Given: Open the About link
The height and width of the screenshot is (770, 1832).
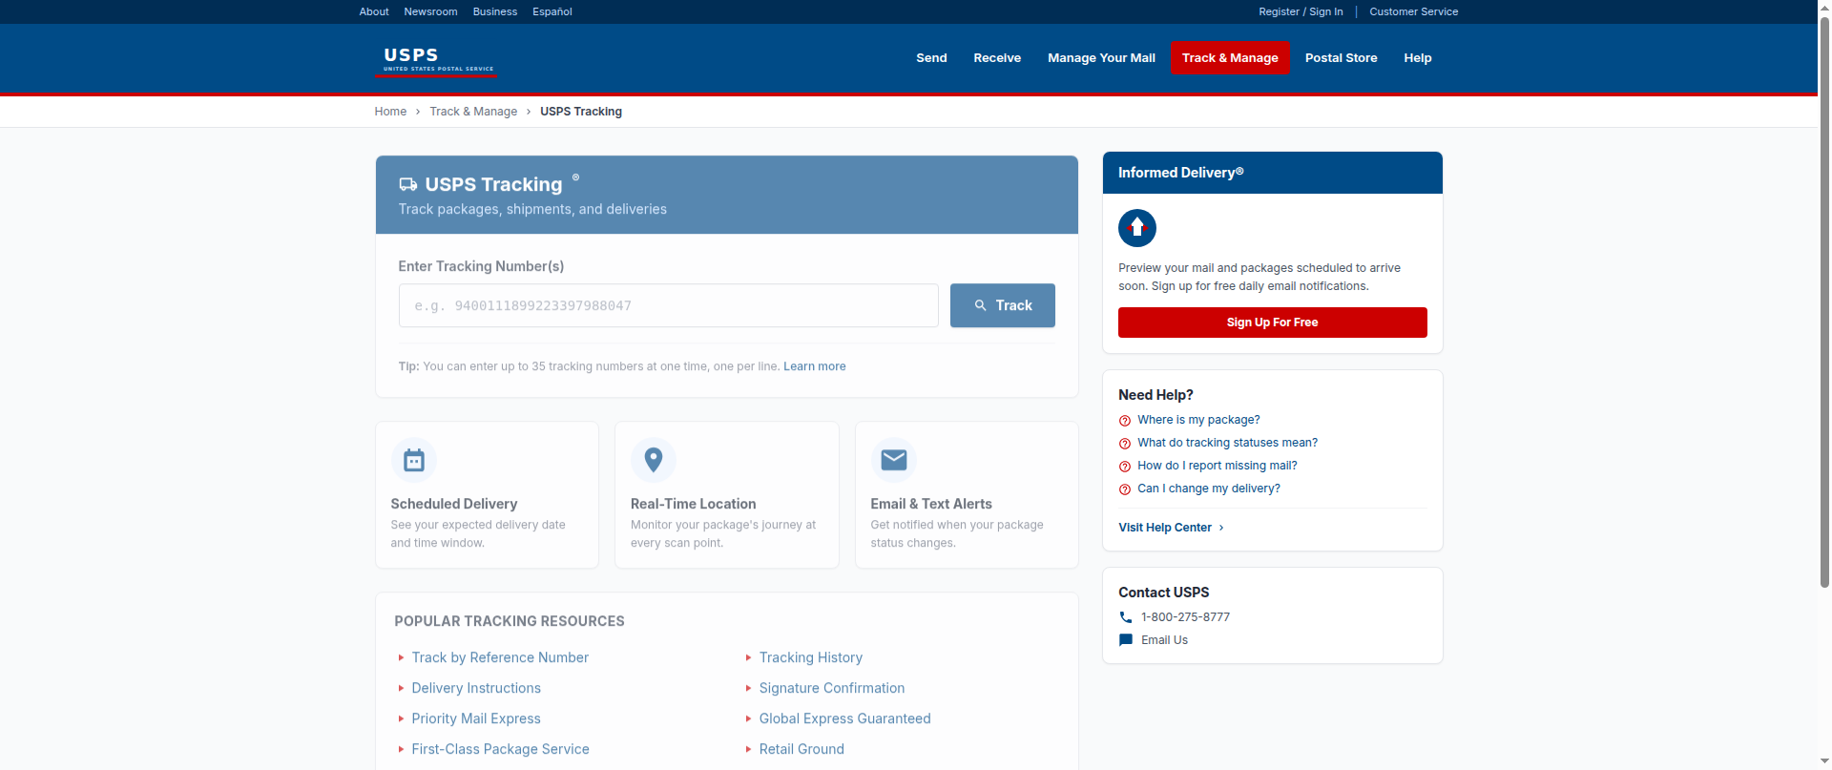Looking at the screenshot, I should pos(374,11).
